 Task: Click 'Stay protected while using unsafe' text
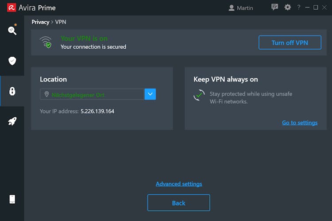[251, 94]
